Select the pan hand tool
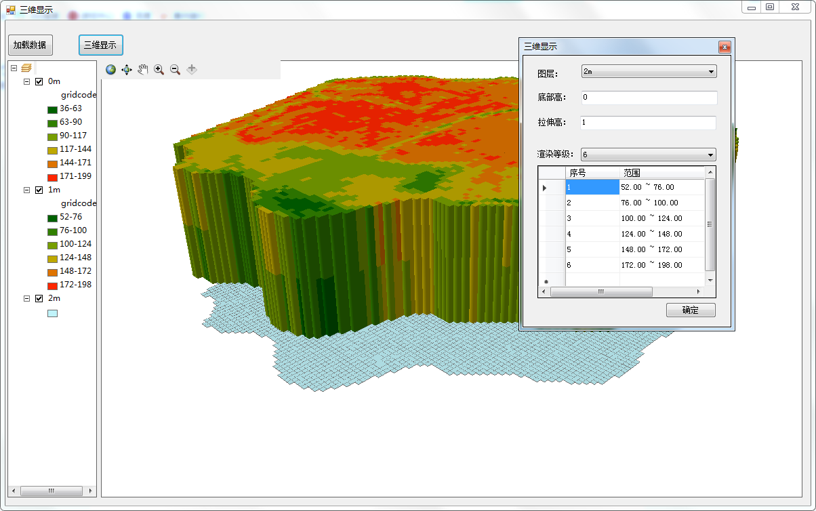The image size is (816, 511). click(x=143, y=69)
